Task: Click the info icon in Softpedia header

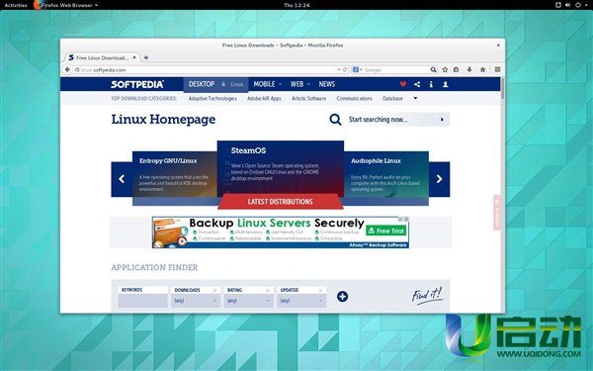Action: click(431, 84)
